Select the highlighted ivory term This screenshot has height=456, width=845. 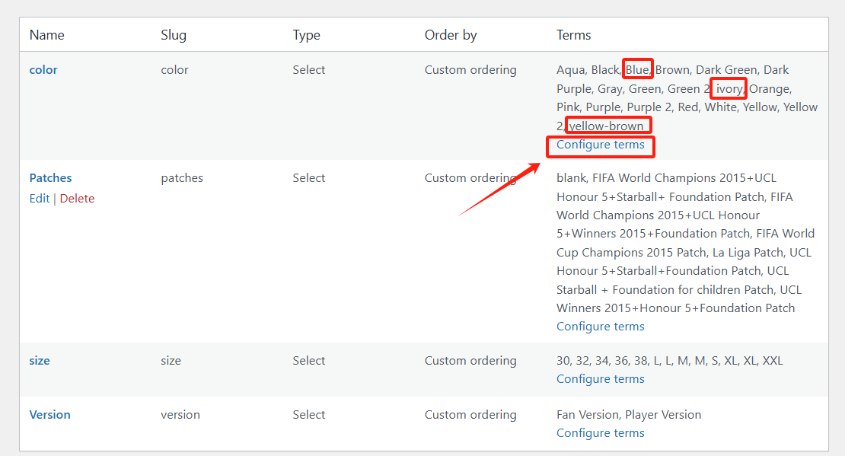(728, 88)
